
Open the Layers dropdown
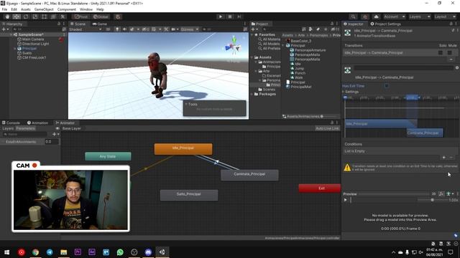(420, 16)
